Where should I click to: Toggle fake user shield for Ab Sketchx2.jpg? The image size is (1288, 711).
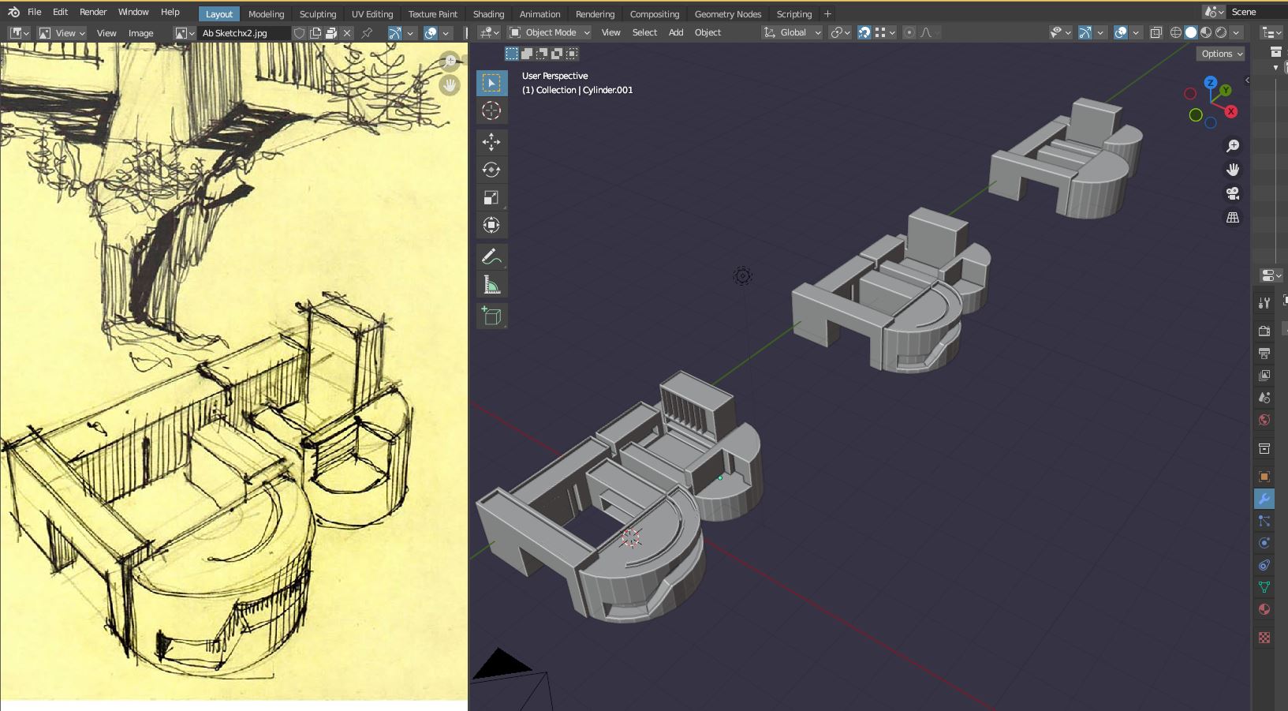click(299, 33)
